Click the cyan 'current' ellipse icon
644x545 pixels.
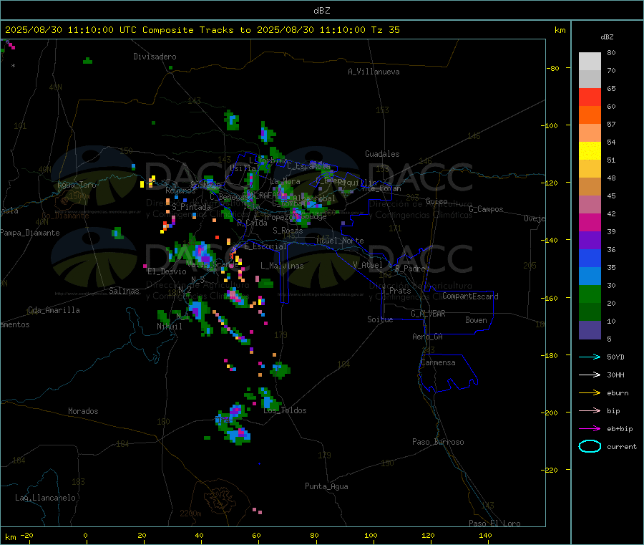tap(590, 446)
